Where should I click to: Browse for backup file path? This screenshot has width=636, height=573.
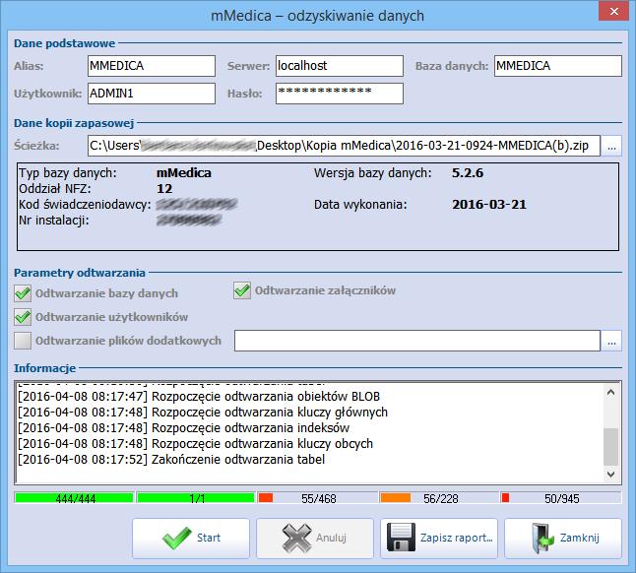coord(611,146)
